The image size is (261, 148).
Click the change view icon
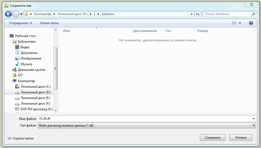[x=234, y=23]
